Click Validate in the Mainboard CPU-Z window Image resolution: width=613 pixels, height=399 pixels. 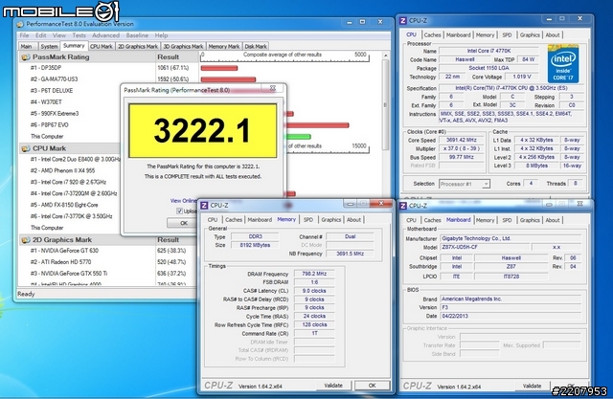pyautogui.click(x=533, y=386)
